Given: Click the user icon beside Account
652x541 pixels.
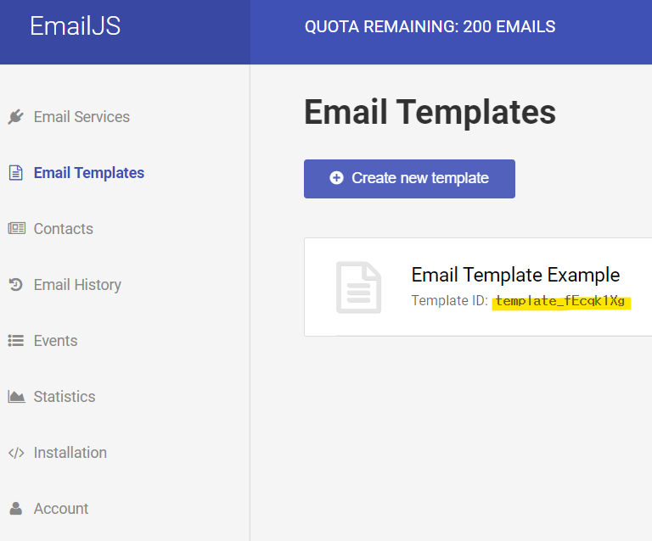Looking at the screenshot, I should [16, 508].
